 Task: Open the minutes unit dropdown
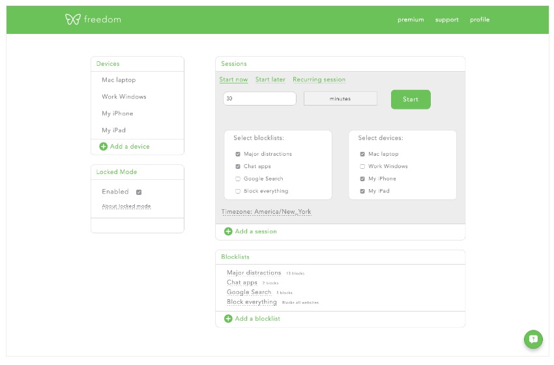[340, 98]
